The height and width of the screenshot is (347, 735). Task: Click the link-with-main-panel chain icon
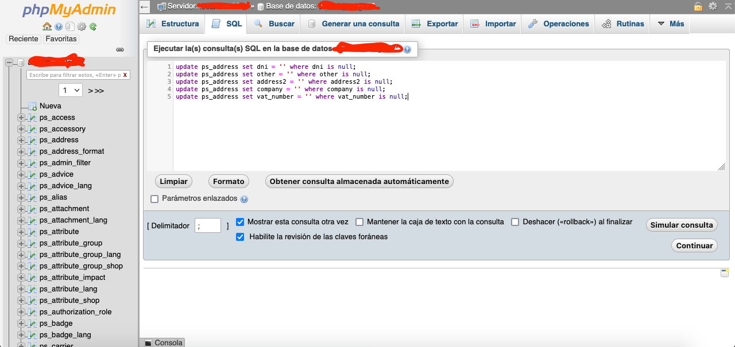[120, 50]
